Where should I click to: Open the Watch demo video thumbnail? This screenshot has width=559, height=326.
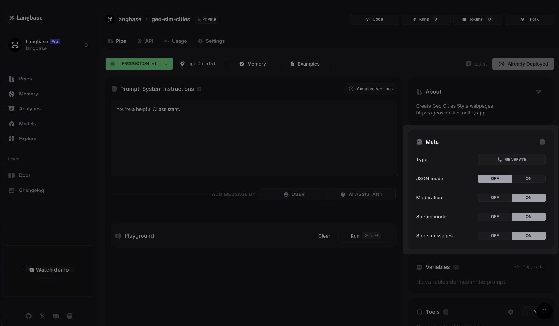[x=49, y=270]
